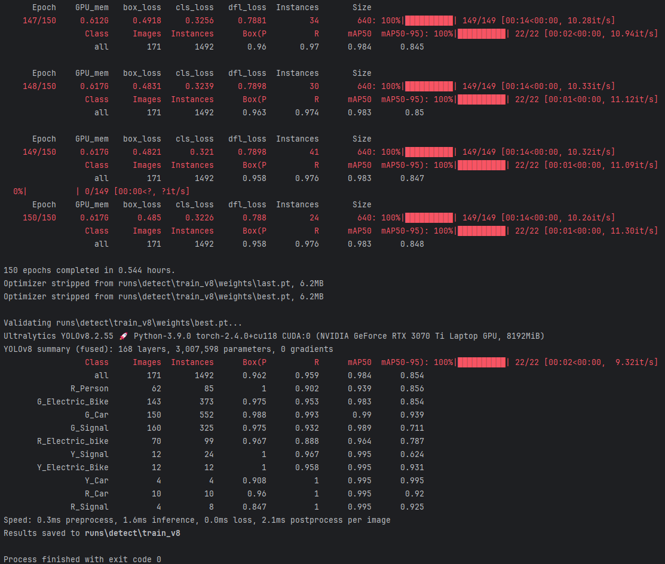Click the 'YOLOv8 summary (fused)' line
The width and height of the screenshot is (665, 564).
(168, 349)
